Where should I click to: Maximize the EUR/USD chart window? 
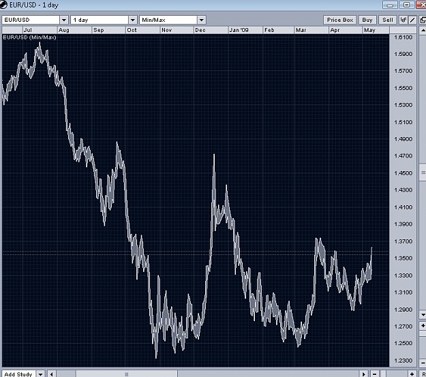[x=406, y=5]
